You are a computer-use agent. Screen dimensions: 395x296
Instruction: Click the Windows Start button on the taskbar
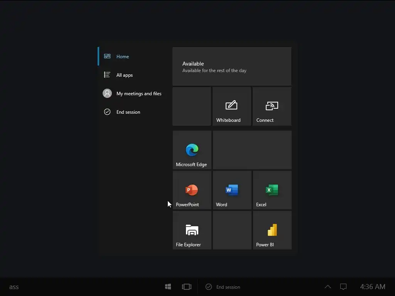pos(168,287)
